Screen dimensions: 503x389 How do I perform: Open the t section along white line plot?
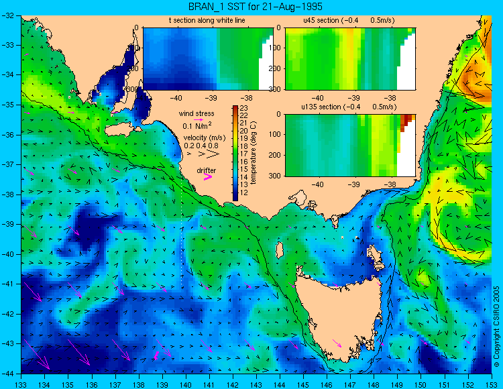point(208,59)
